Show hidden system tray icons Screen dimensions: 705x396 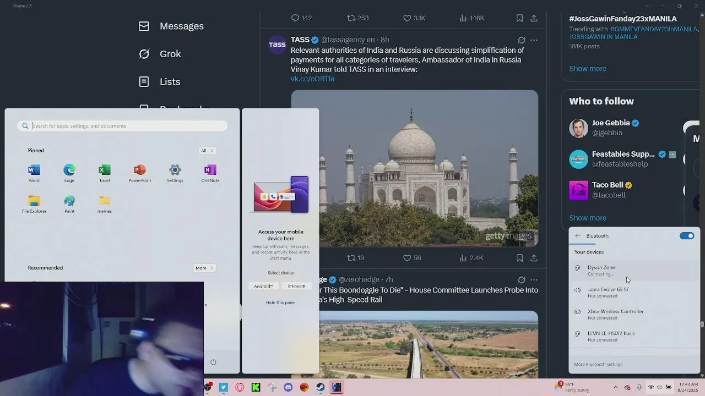[x=616, y=387]
